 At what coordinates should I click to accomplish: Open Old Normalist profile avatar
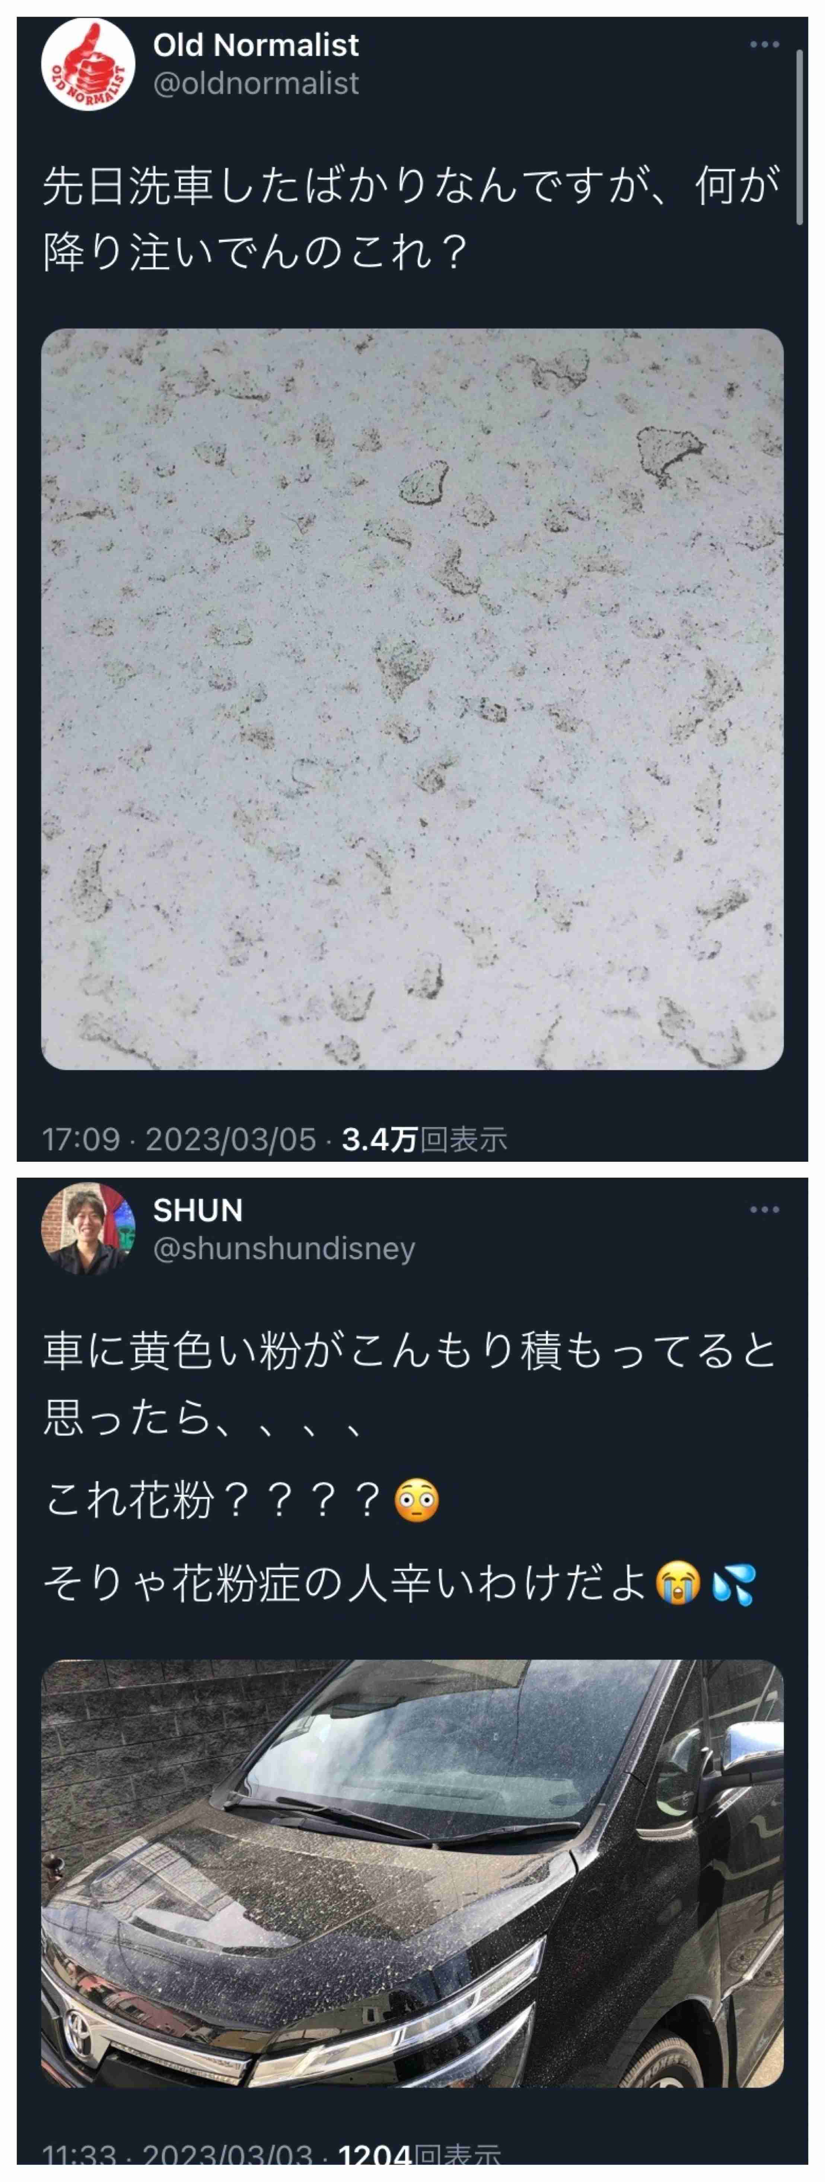coord(88,64)
